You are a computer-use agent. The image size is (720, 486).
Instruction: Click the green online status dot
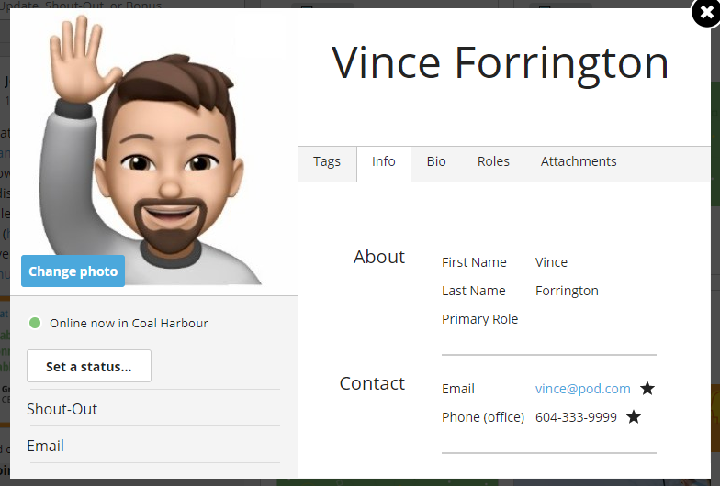(x=35, y=323)
